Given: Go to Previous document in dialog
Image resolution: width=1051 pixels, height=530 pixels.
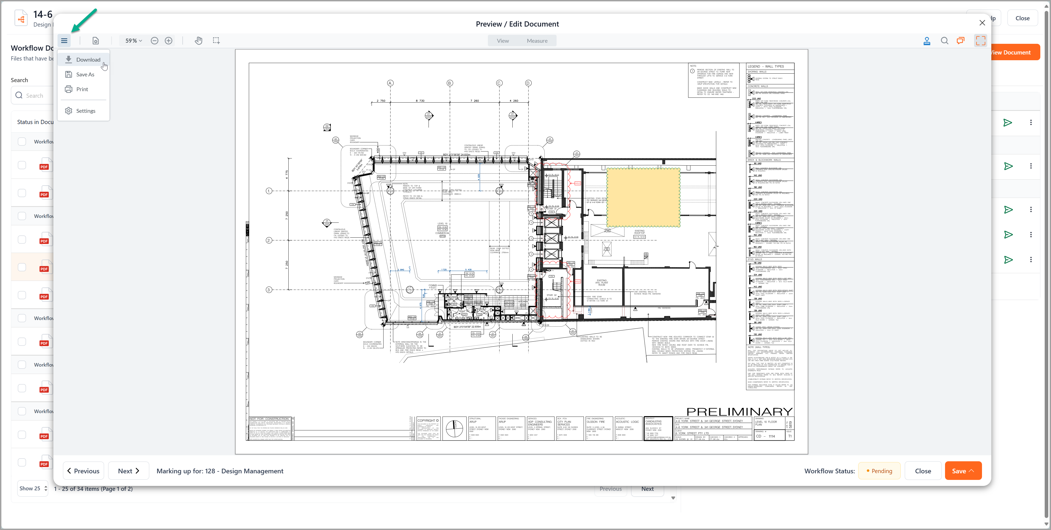Looking at the screenshot, I should (x=83, y=471).
